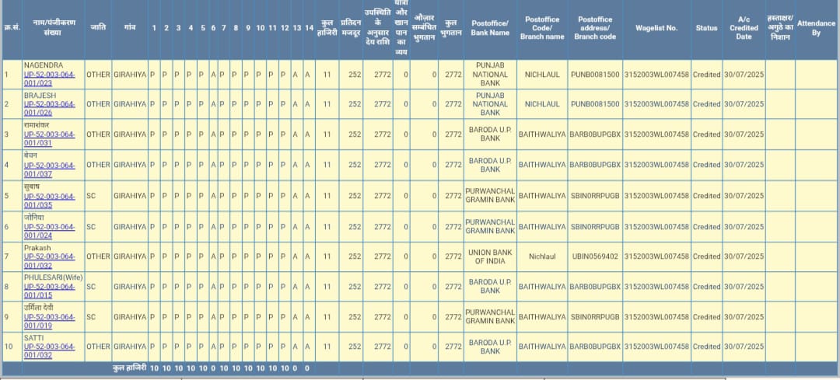Click registration number UP-52-003-064-001/035
Screen dimensions: 840x380
pyautogui.click(x=49, y=200)
